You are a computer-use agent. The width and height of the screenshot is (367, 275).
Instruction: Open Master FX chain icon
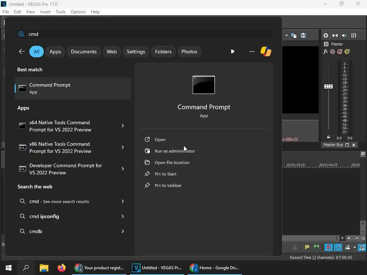pyautogui.click(x=325, y=52)
